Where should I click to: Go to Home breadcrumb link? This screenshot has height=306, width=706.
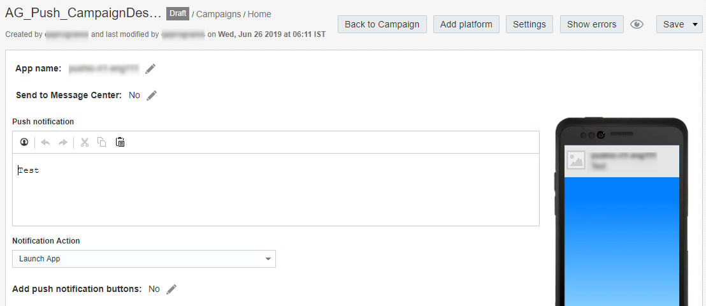[259, 14]
